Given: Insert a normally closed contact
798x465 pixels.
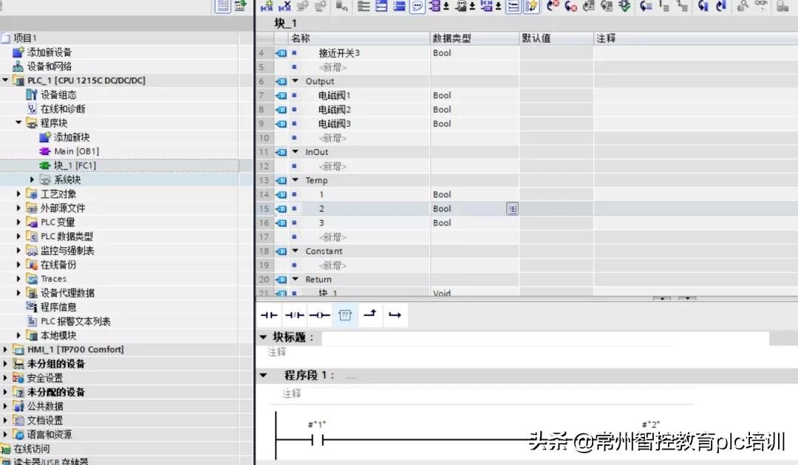Looking at the screenshot, I should [x=294, y=315].
